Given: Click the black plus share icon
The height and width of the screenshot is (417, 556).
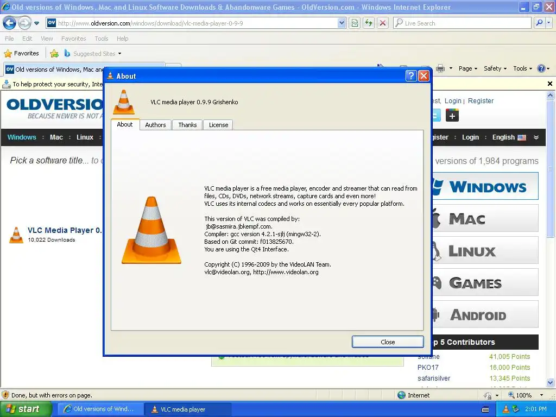Looking at the screenshot, I should tap(452, 115).
